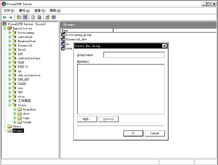This screenshot has width=218, height=165.
Task: Expand the SBH_APP repository node
Action: [x=10, y=80]
